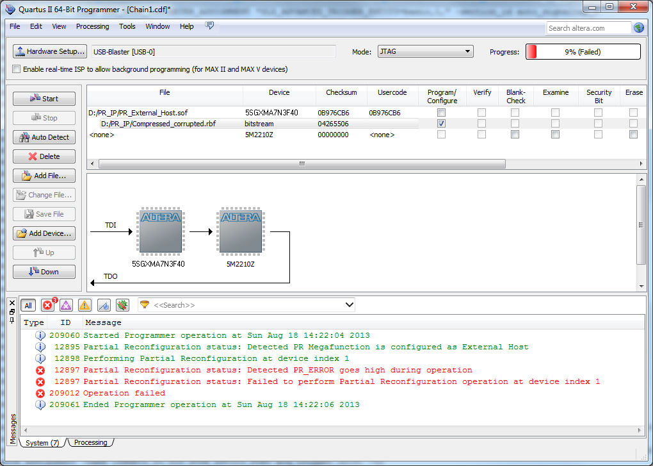
Task: Click the info messages filter icon
Action: click(104, 306)
